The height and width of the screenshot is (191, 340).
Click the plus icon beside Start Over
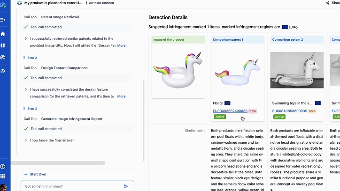[x=26, y=174]
